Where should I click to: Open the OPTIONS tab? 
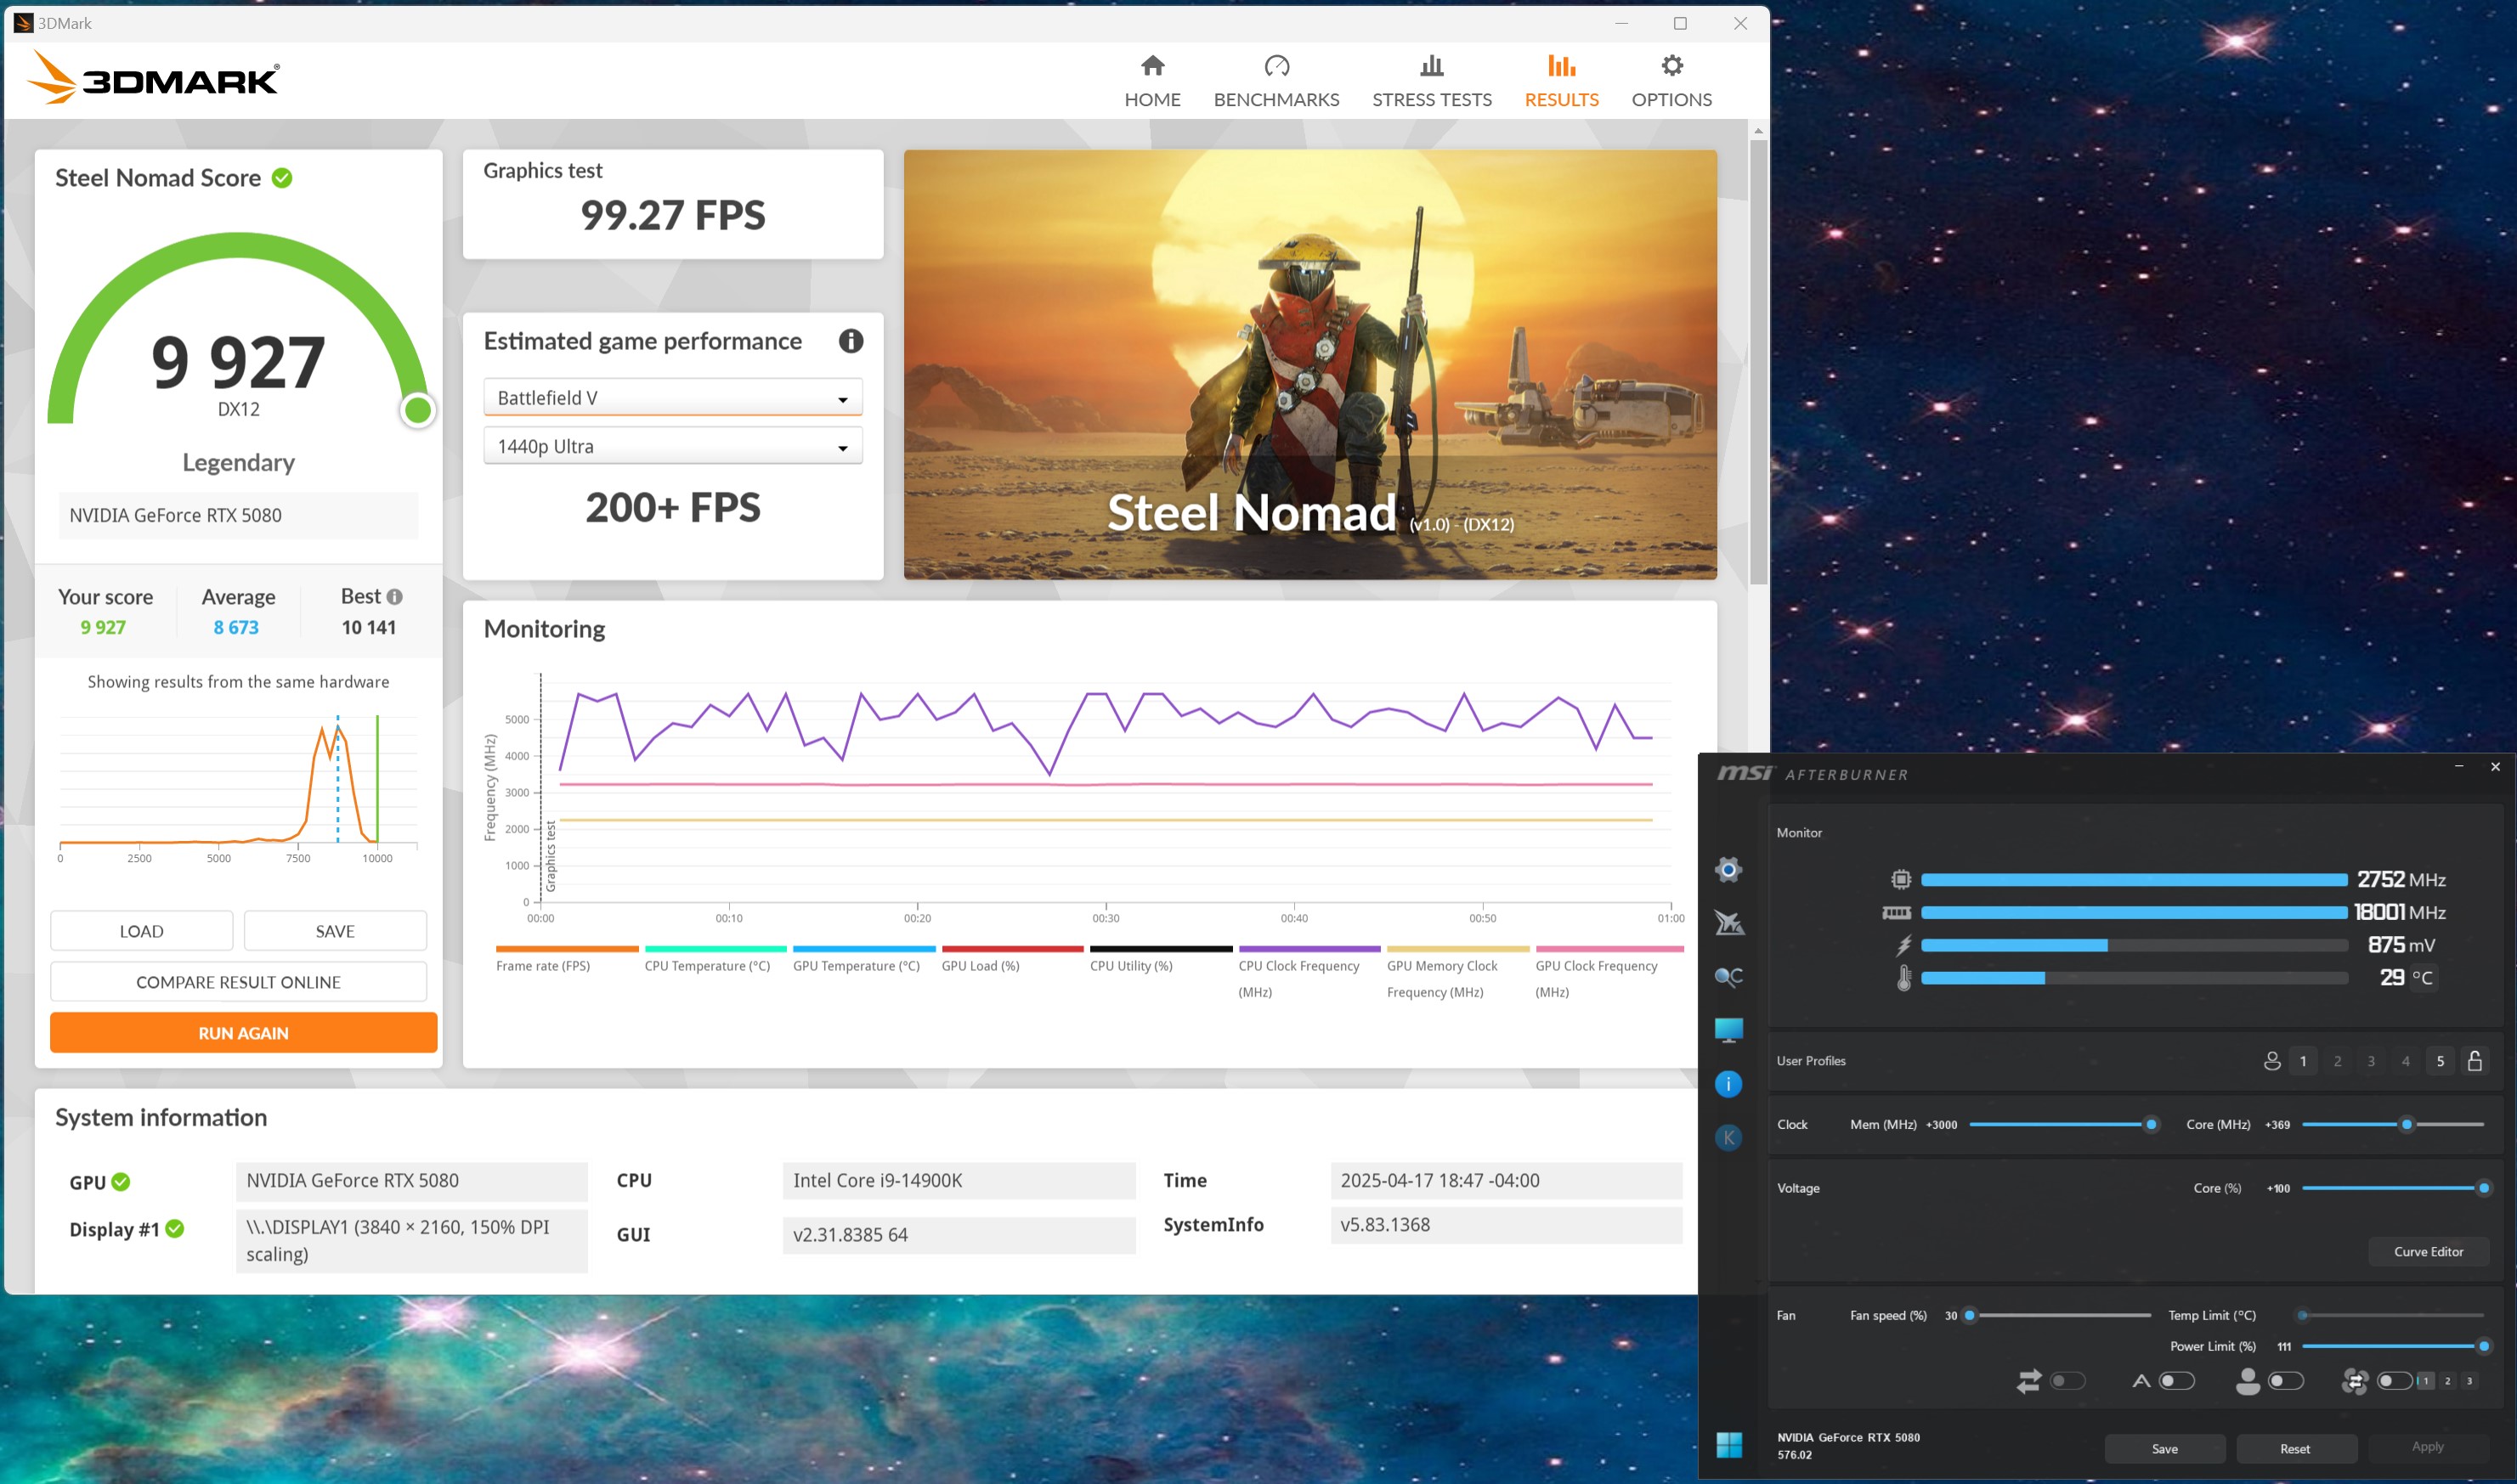pos(1671,81)
